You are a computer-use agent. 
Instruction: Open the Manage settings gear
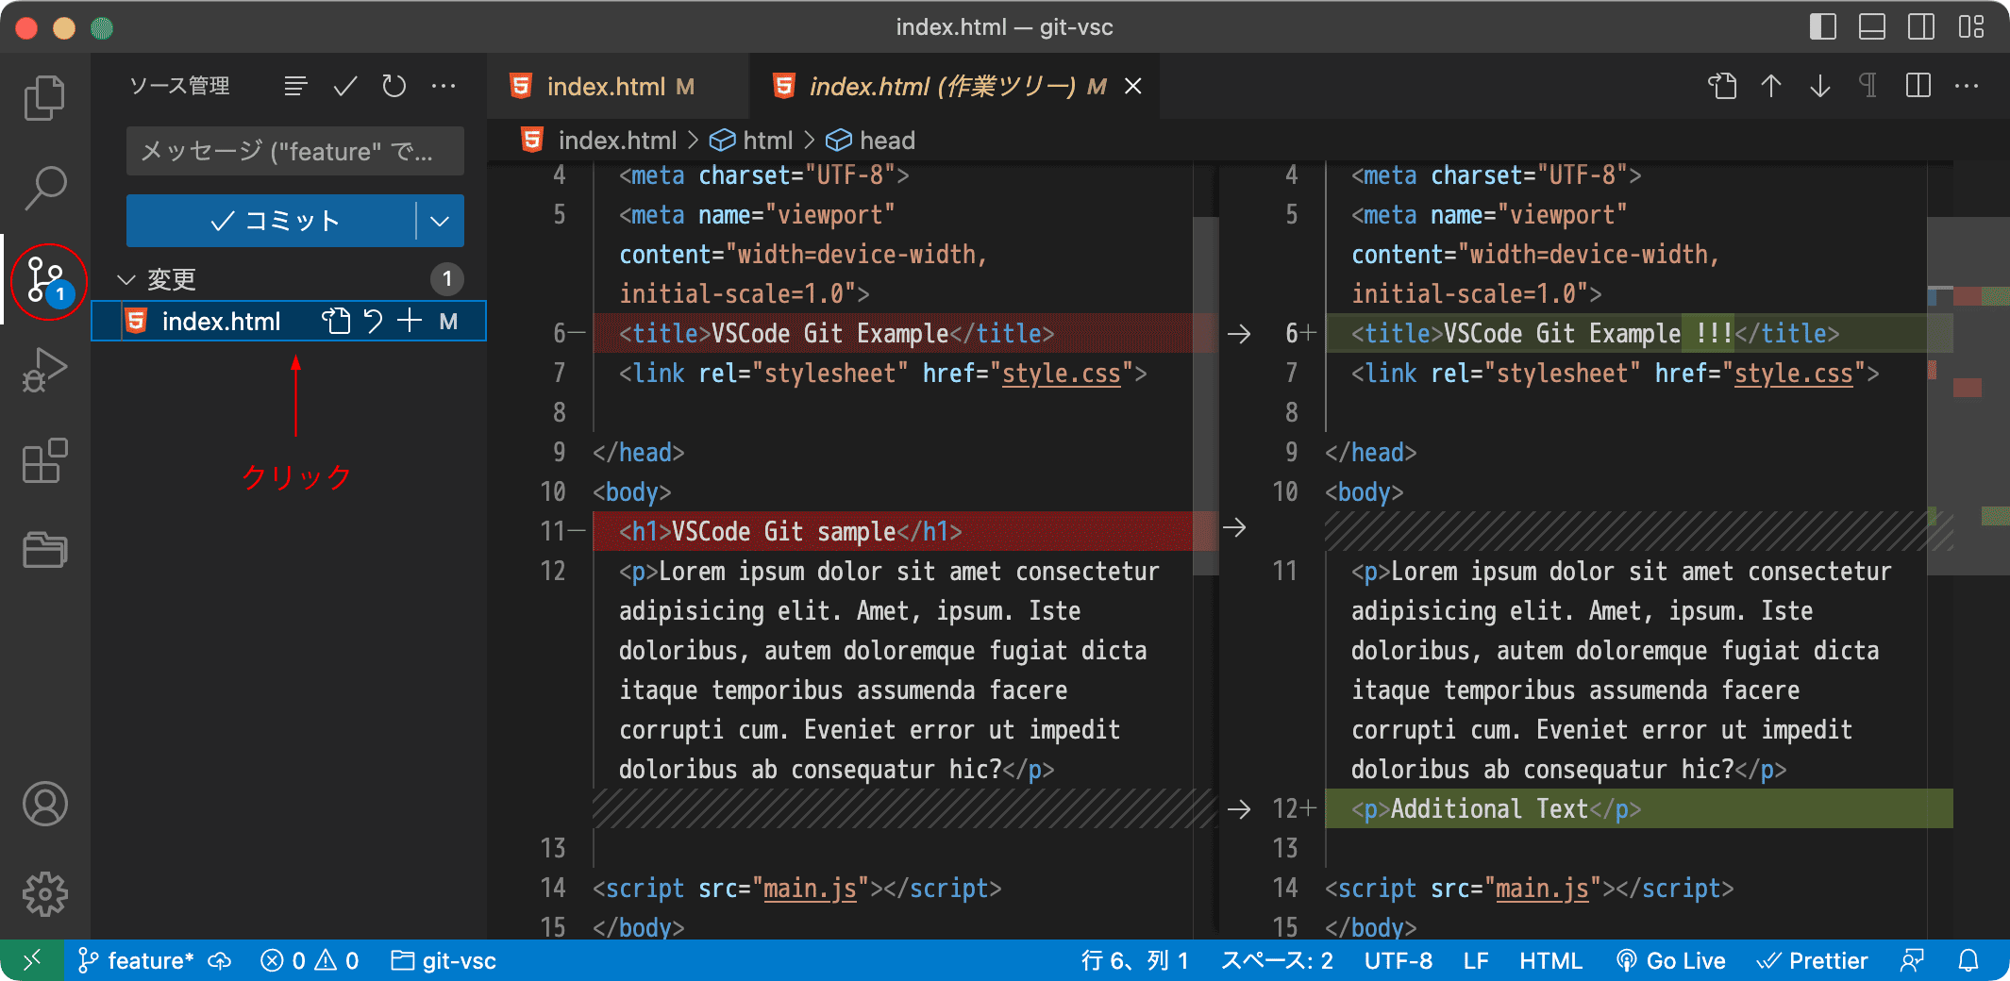coord(44,893)
